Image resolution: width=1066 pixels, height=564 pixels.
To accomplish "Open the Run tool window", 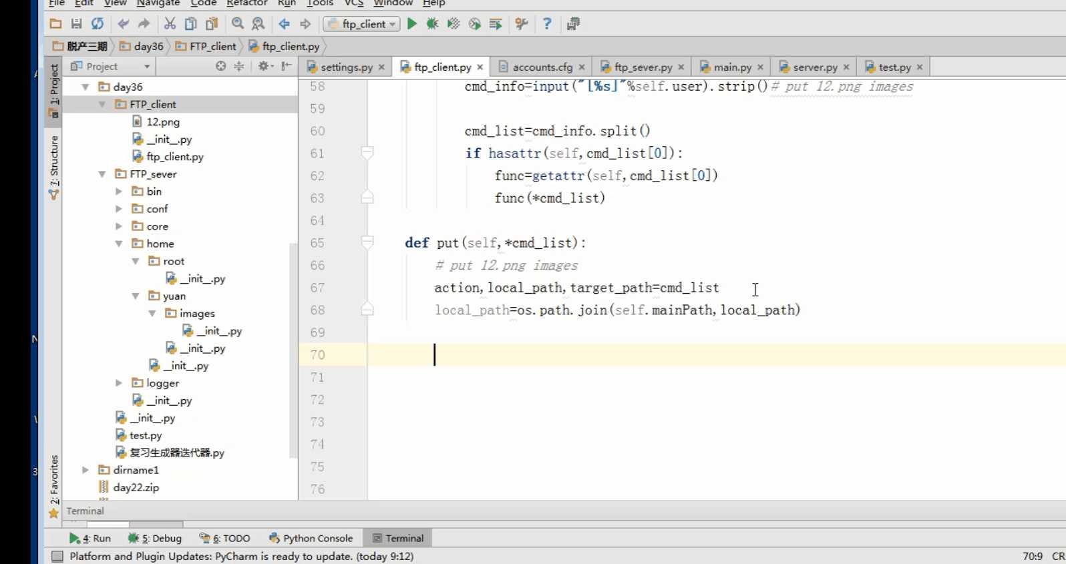I will pos(90,538).
